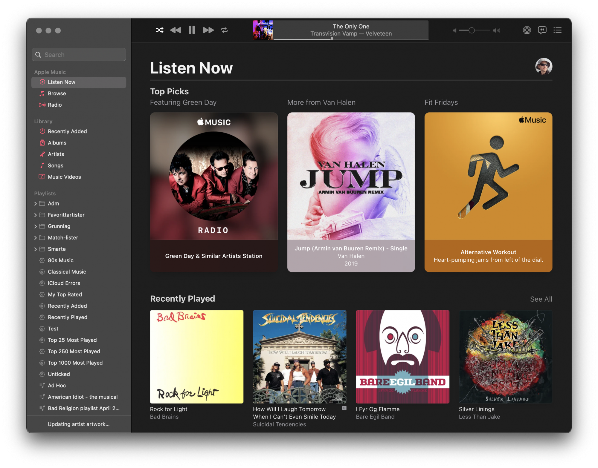Image resolution: width=598 pixels, height=468 pixels.
Task: Open the Up Next queue list
Action: tap(557, 30)
